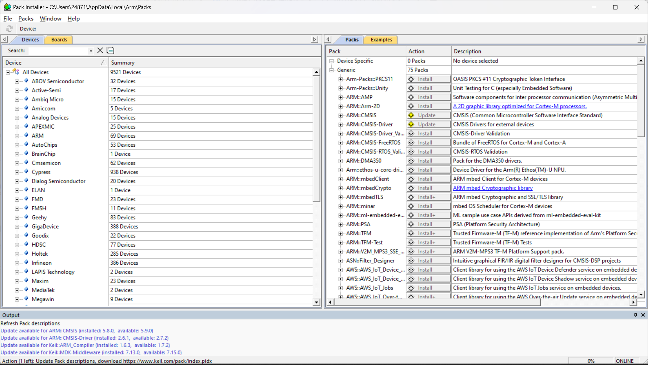
Task: Expand the ARM::CMSIS pack entry
Action: coord(340,115)
